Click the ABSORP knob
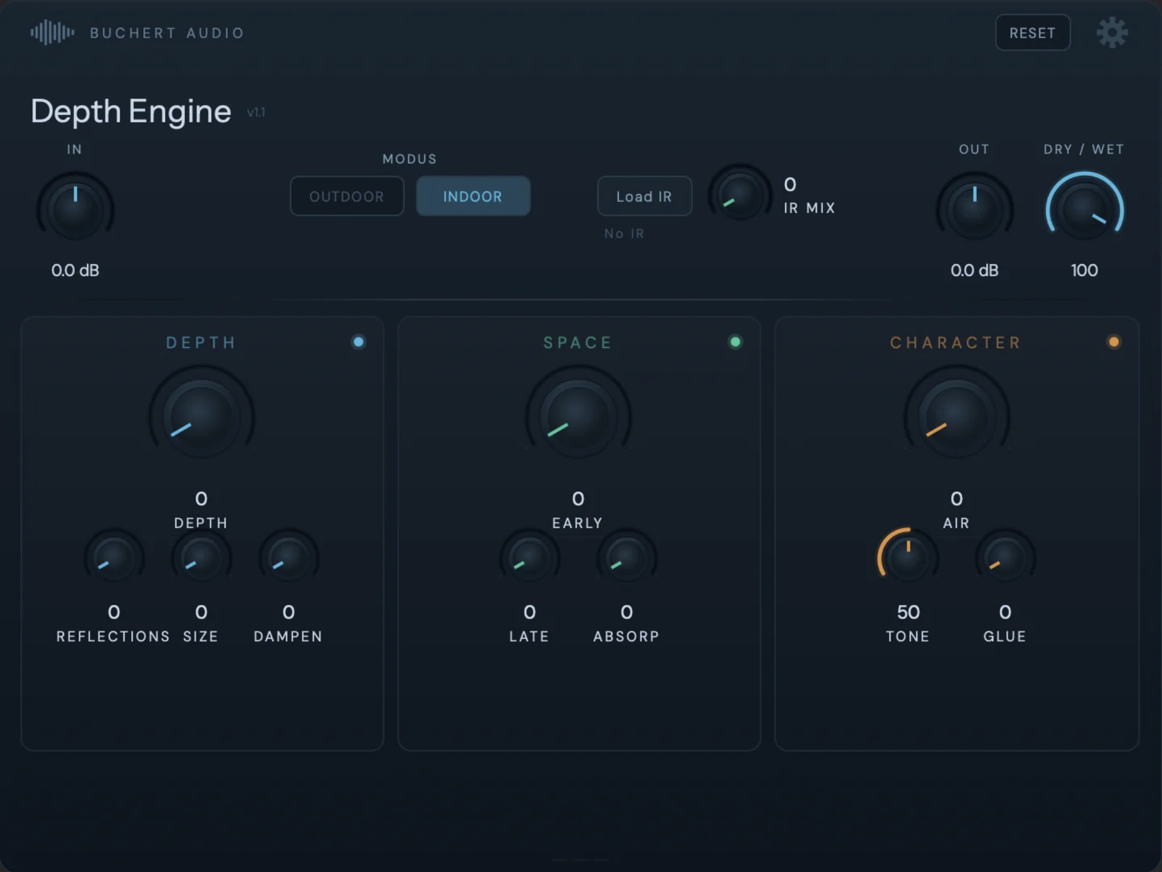Image resolution: width=1162 pixels, height=872 pixels. pyautogui.click(x=627, y=557)
